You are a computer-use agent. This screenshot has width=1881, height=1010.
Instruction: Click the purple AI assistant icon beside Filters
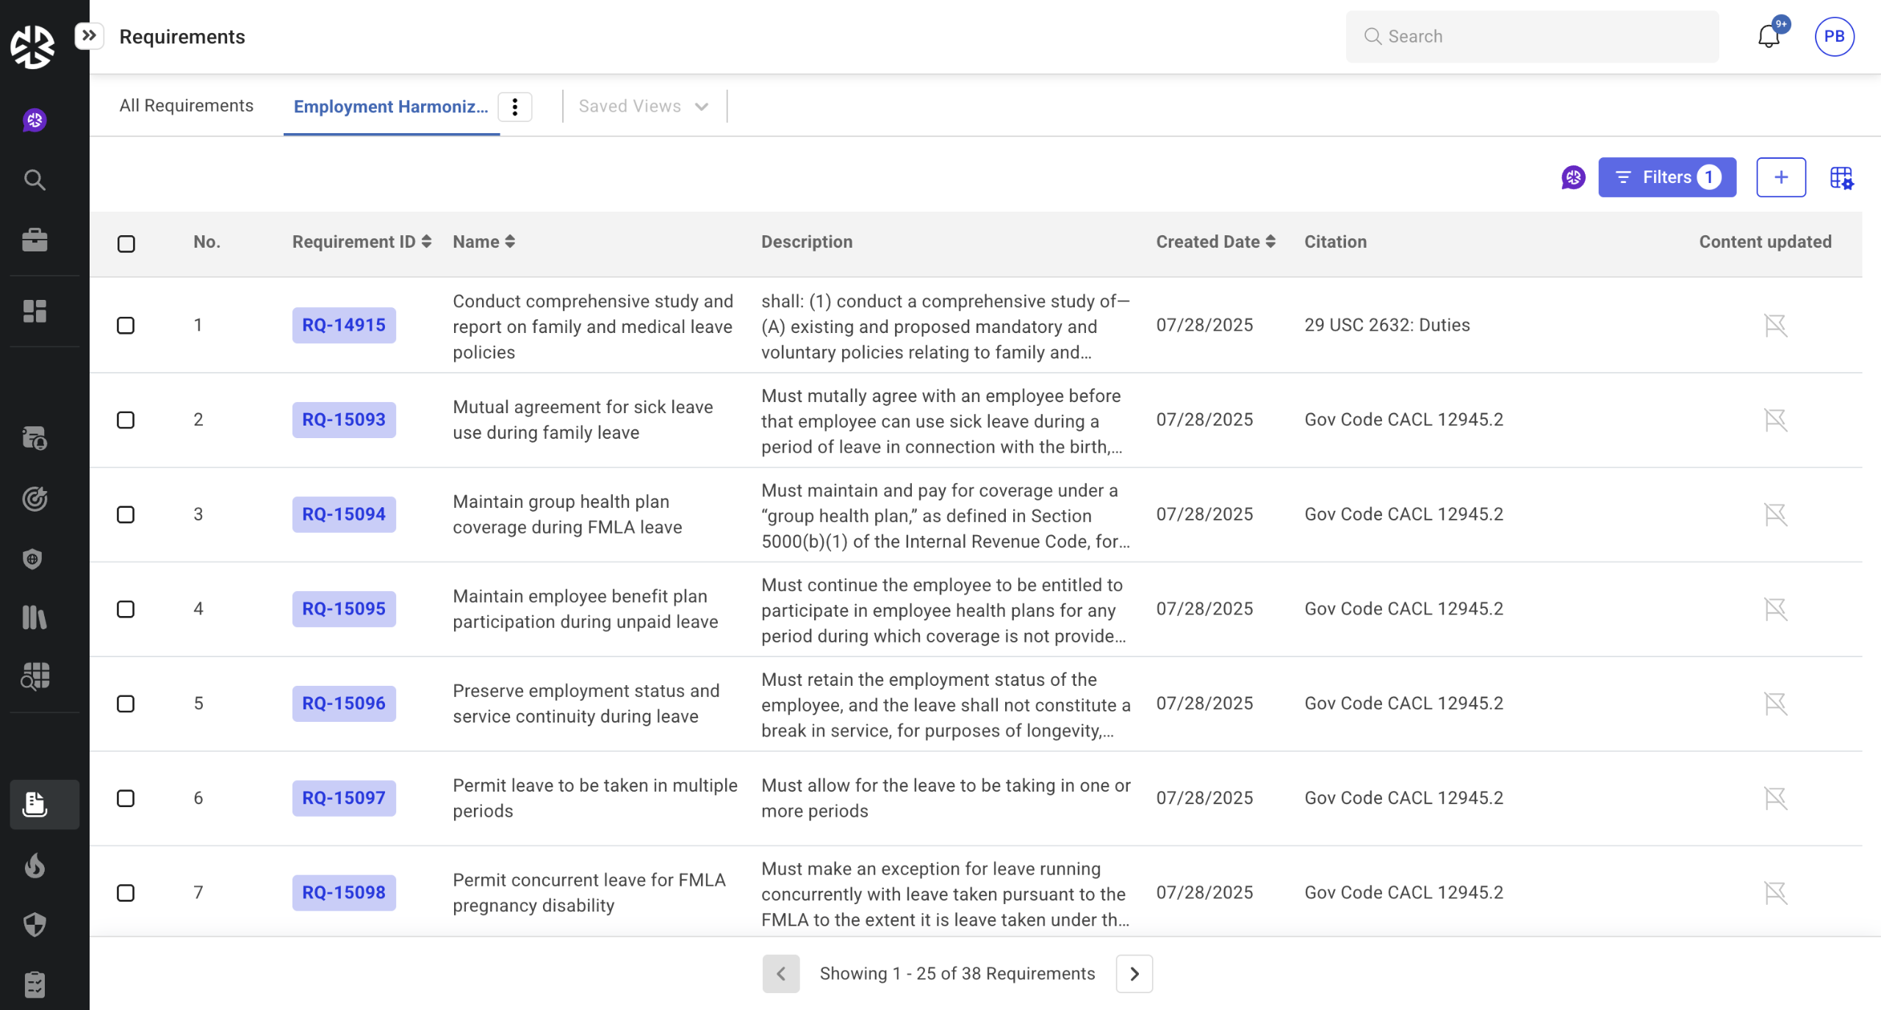coord(1573,177)
